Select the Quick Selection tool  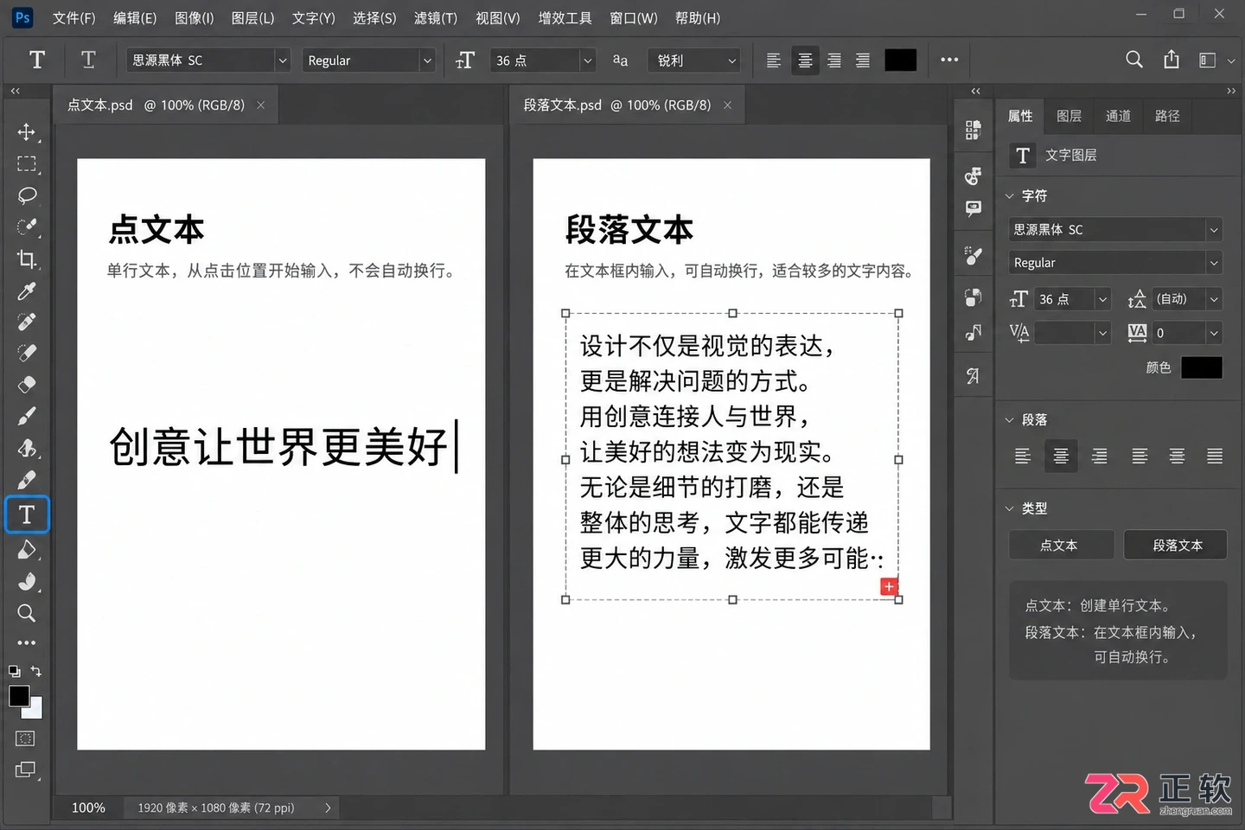27,227
